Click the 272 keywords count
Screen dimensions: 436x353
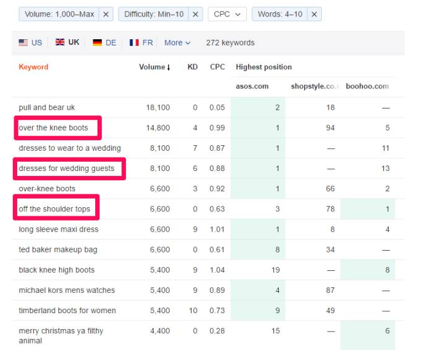(x=230, y=43)
